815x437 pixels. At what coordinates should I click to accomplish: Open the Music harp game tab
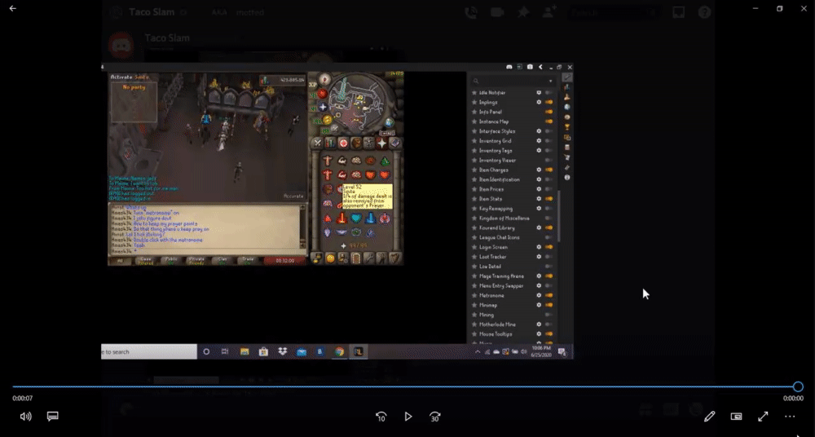pyautogui.click(x=395, y=258)
